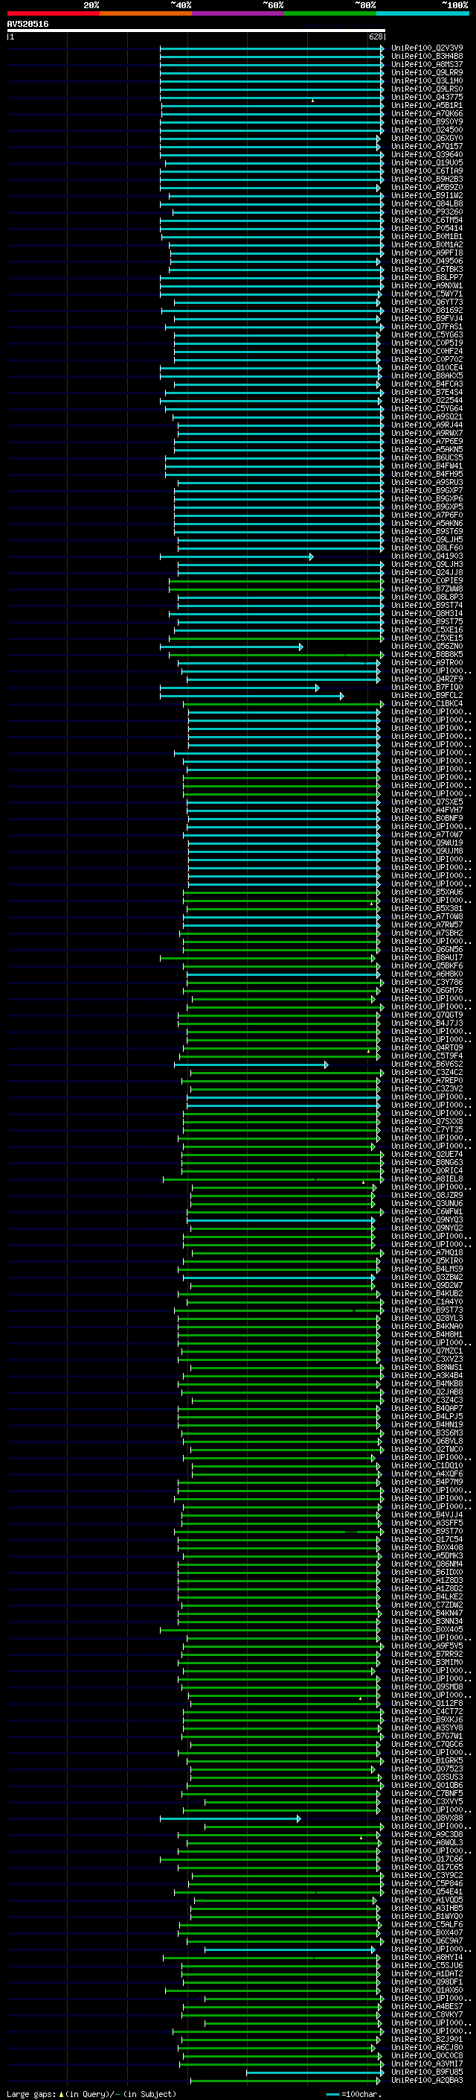Select the UniRef100_B4J7J3 label
The width and height of the screenshot is (476, 2100).
[427, 1023]
